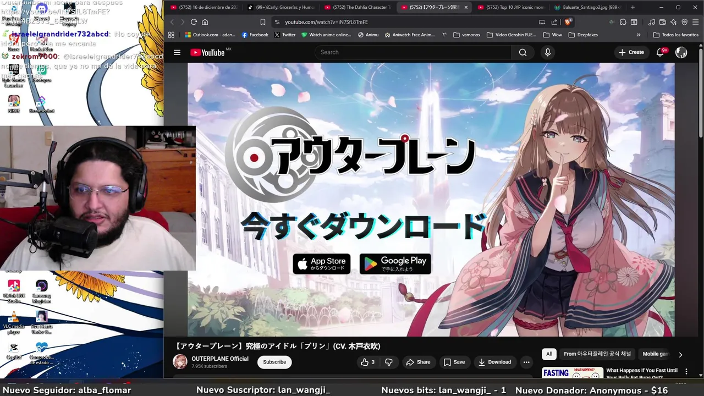
Task: Open Brave Shields lion icon
Action: (568, 22)
